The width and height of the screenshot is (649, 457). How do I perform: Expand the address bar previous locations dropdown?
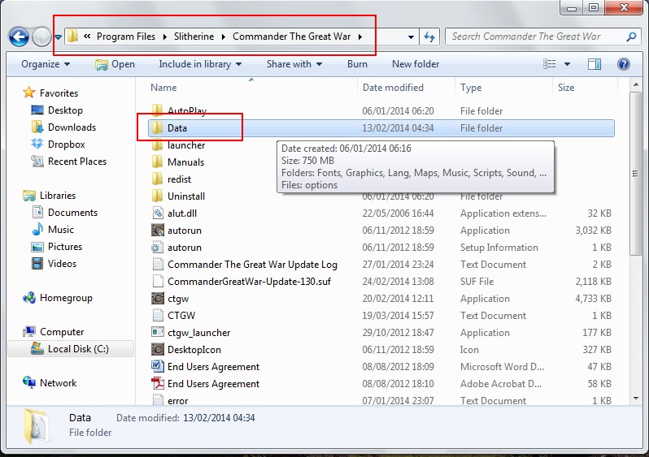click(x=411, y=37)
